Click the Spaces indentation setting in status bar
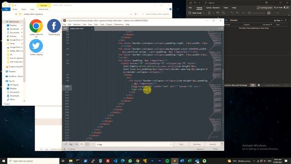The height and width of the screenshot is (164, 291). 200,149
